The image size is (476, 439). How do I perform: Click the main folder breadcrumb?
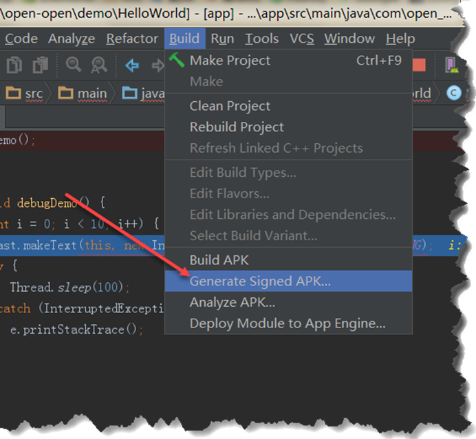(83, 93)
